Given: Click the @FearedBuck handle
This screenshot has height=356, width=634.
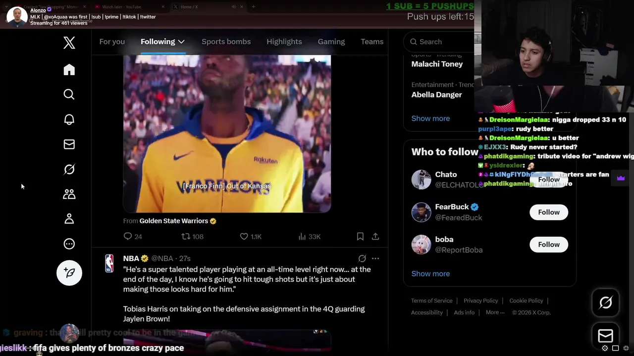Looking at the screenshot, I should 459,218.
